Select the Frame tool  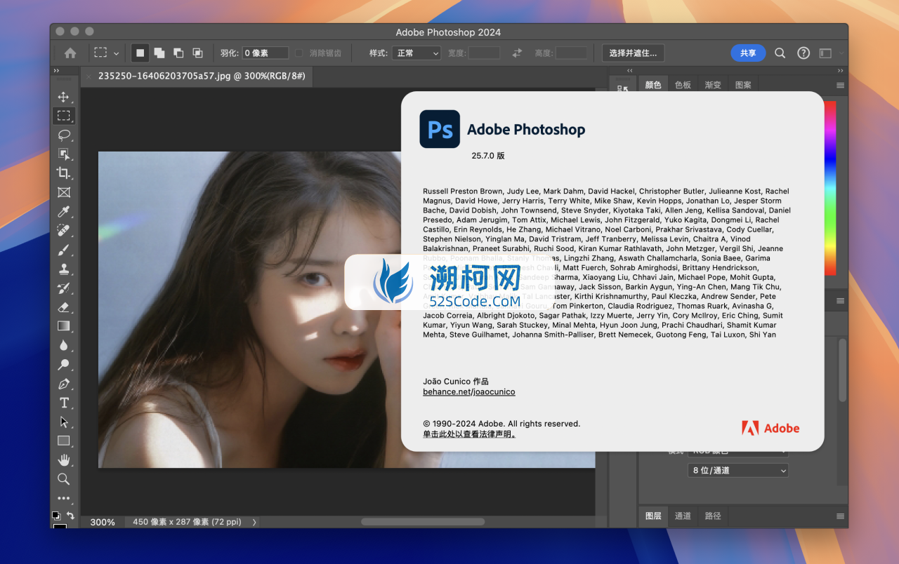coord(64,192)
